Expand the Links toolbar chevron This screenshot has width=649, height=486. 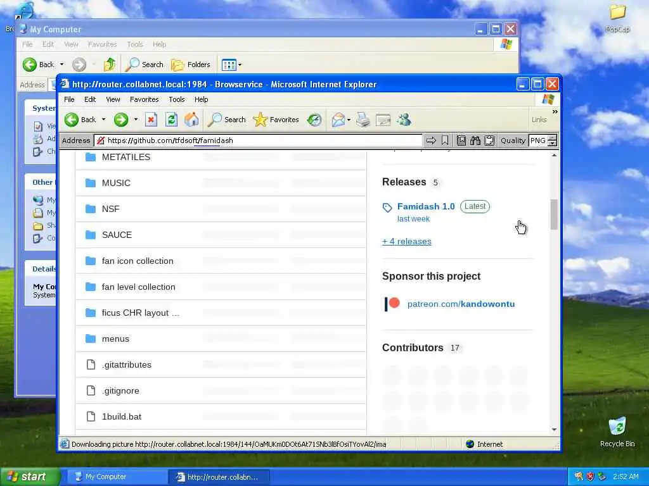555,112
